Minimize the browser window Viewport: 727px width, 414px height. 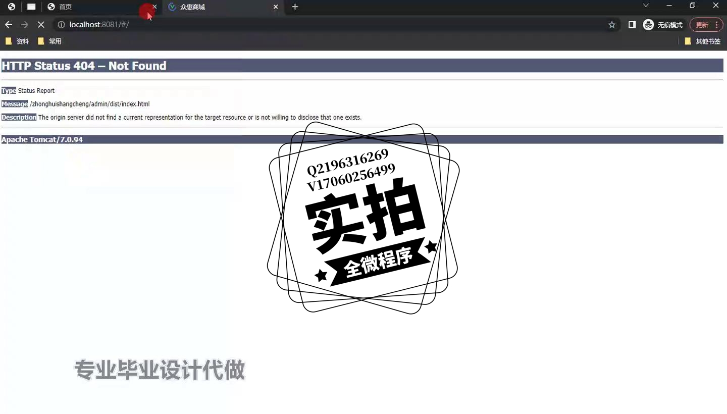[669, 6]
